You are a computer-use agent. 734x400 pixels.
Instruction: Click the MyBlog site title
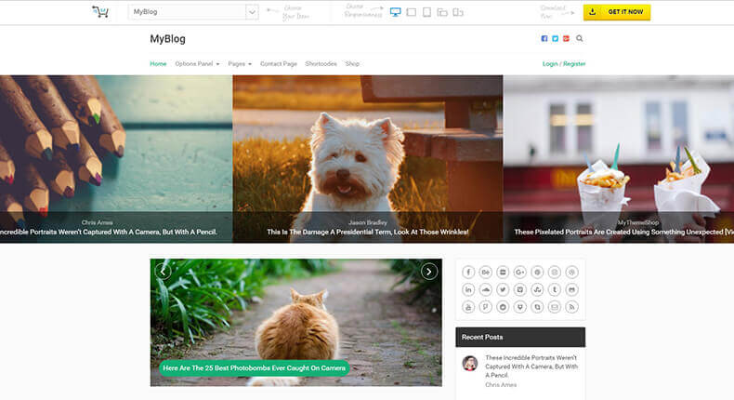167,39
